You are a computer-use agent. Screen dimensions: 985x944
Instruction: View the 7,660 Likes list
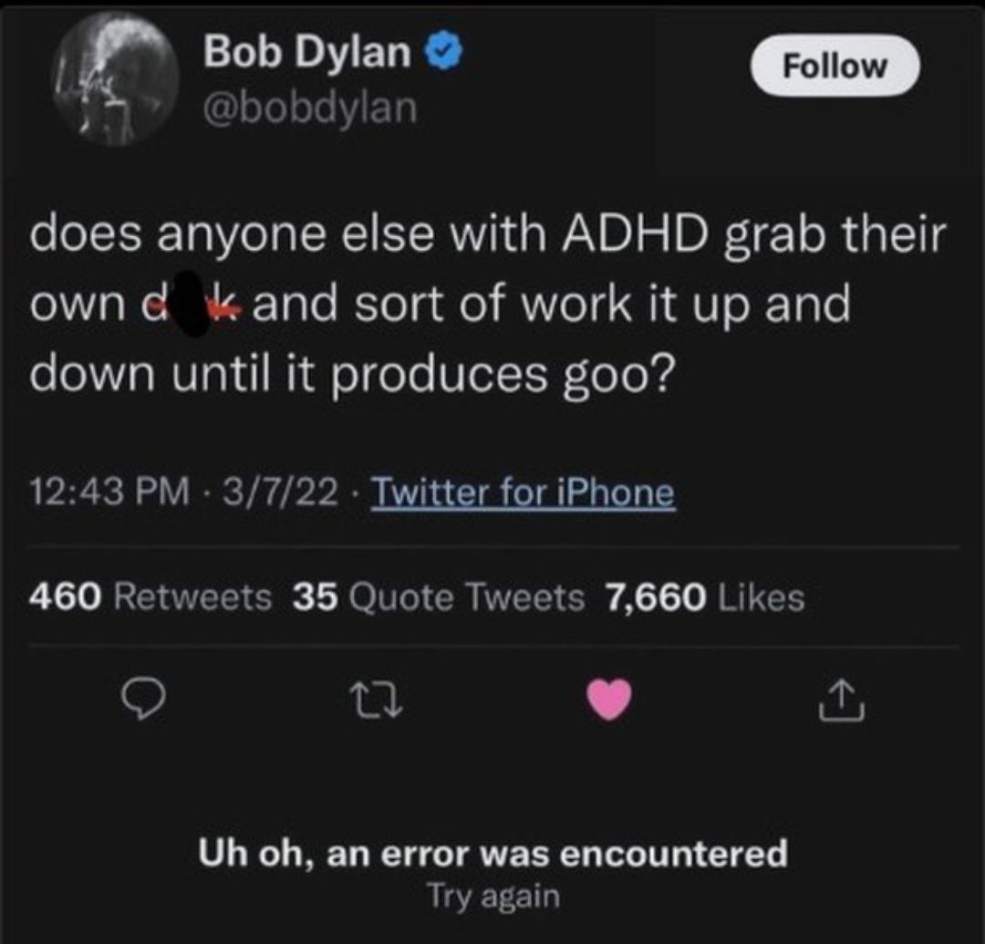click(x=704, y=597)
